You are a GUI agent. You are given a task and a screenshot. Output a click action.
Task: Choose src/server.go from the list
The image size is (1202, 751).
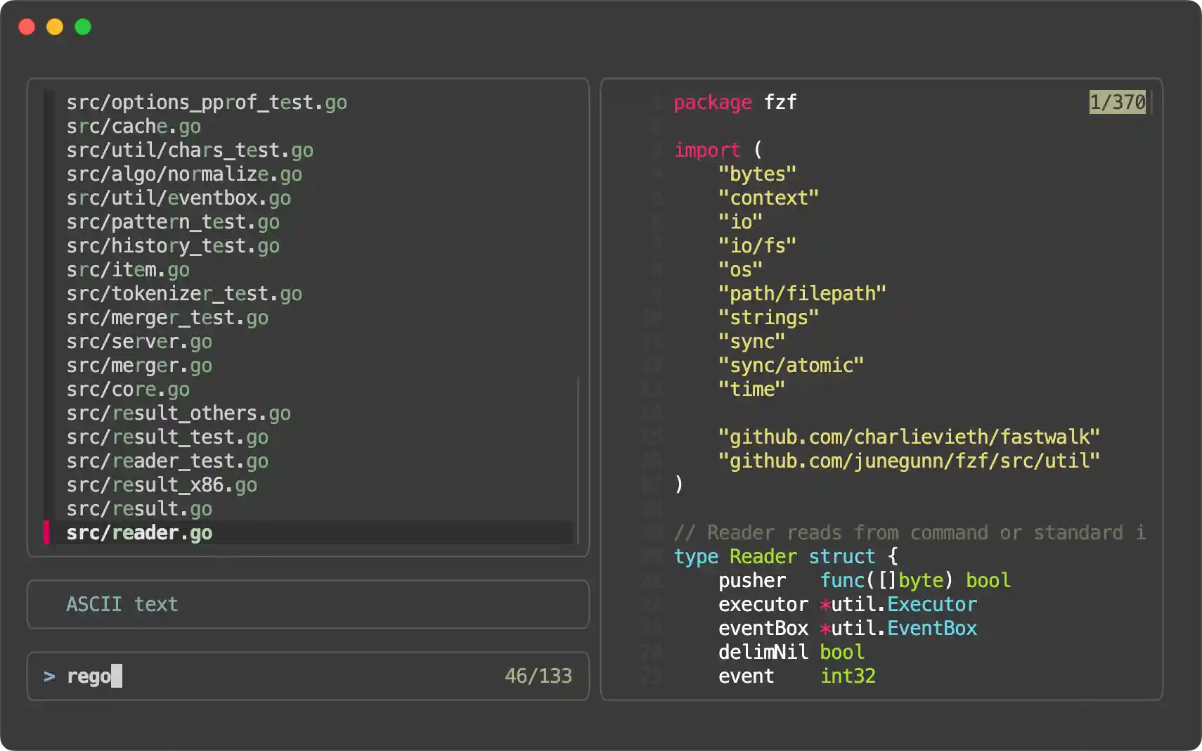pos(139,342)
